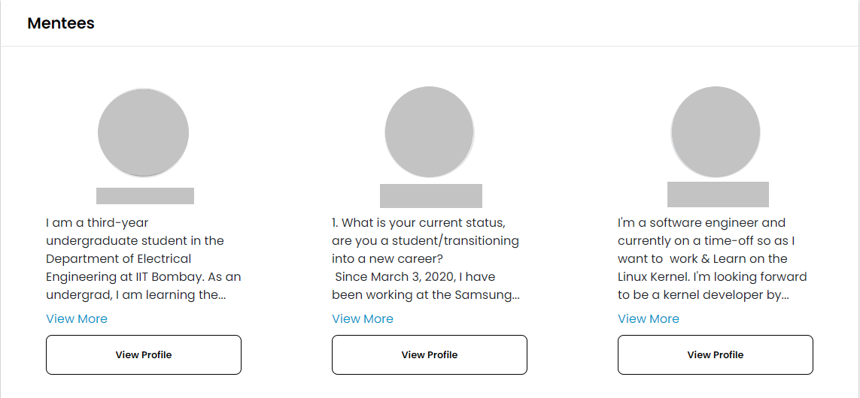Screen dimensions: 860x398
Task: Click the name placeholder under the third avatar
Action: [x=718, y=194]
